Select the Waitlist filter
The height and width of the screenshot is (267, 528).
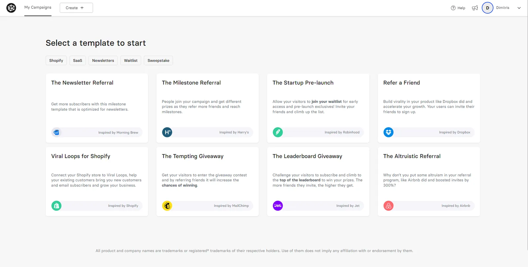pos(131,60)
